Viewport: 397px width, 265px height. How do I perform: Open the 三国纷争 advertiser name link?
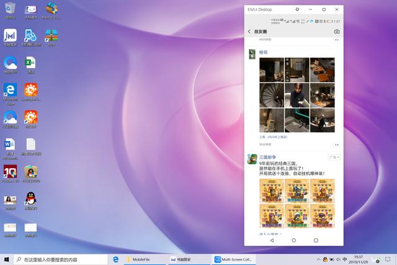click(x=267, y=157)
